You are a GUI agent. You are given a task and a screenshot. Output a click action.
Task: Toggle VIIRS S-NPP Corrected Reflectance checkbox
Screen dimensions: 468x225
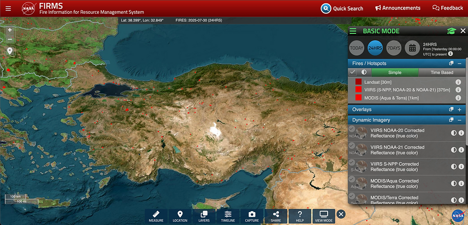click(x=352, y=163)
